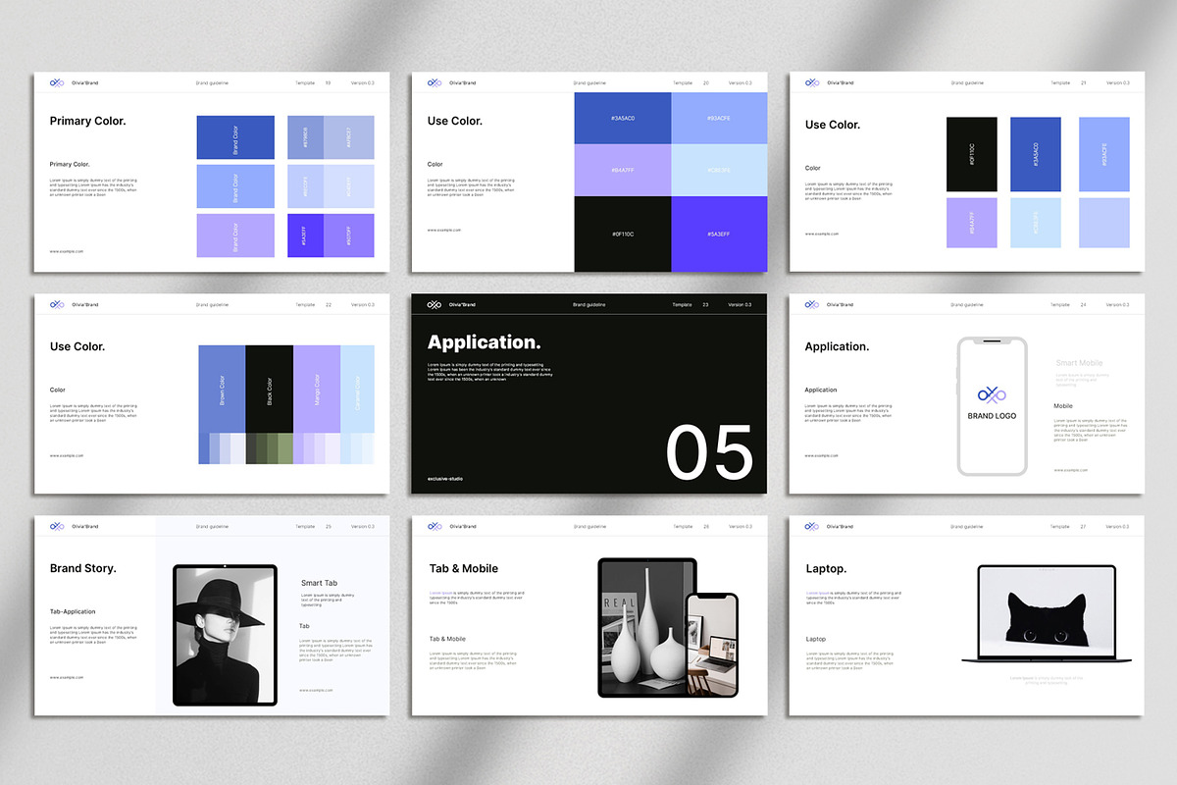
Task: Select the #93ACFE swatch on slide 21
Action: [1104, 154]
